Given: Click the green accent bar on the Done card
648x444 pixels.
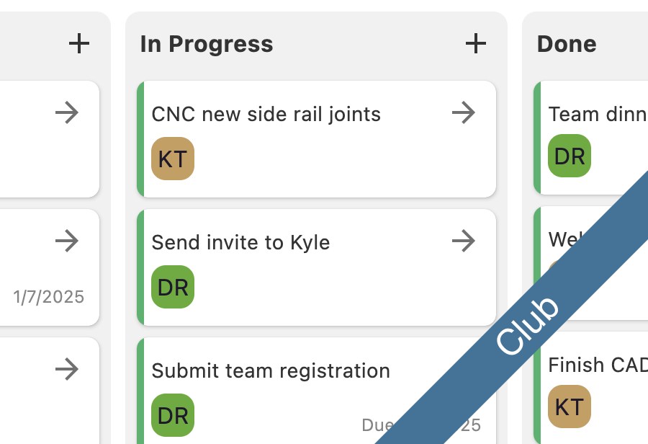Looking at the screenshot, I should pos(536,137).
